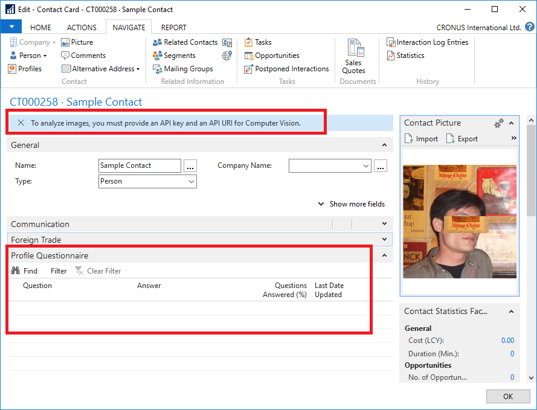
Task: Switch to the REPORT ribbon tab
Action: 173,27
